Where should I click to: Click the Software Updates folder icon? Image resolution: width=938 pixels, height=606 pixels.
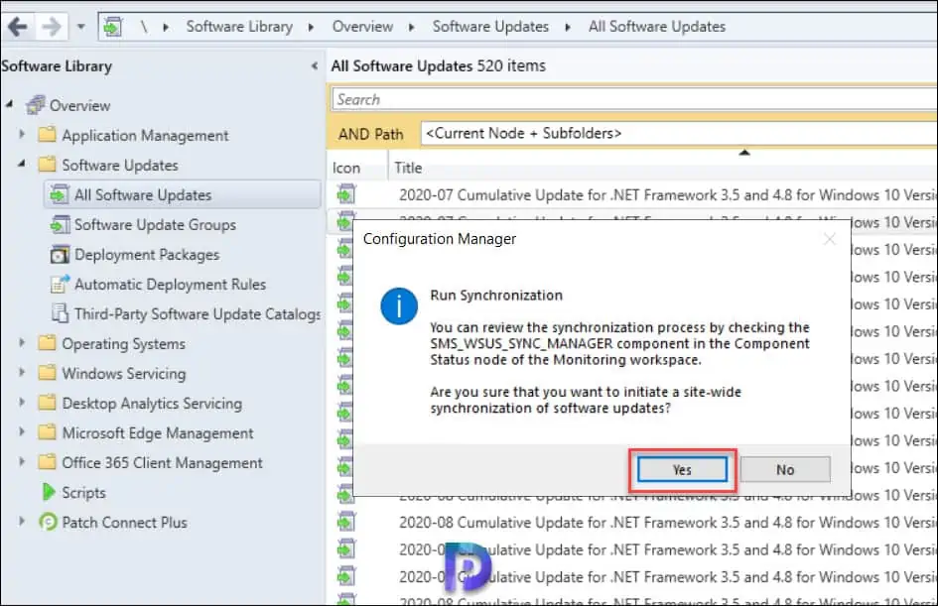tap(47, 164)
